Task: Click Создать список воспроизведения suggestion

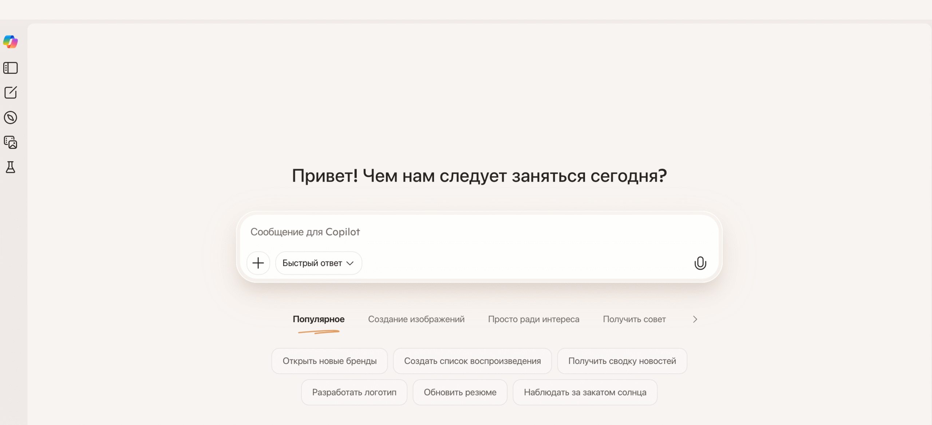Action: point(472,361)
